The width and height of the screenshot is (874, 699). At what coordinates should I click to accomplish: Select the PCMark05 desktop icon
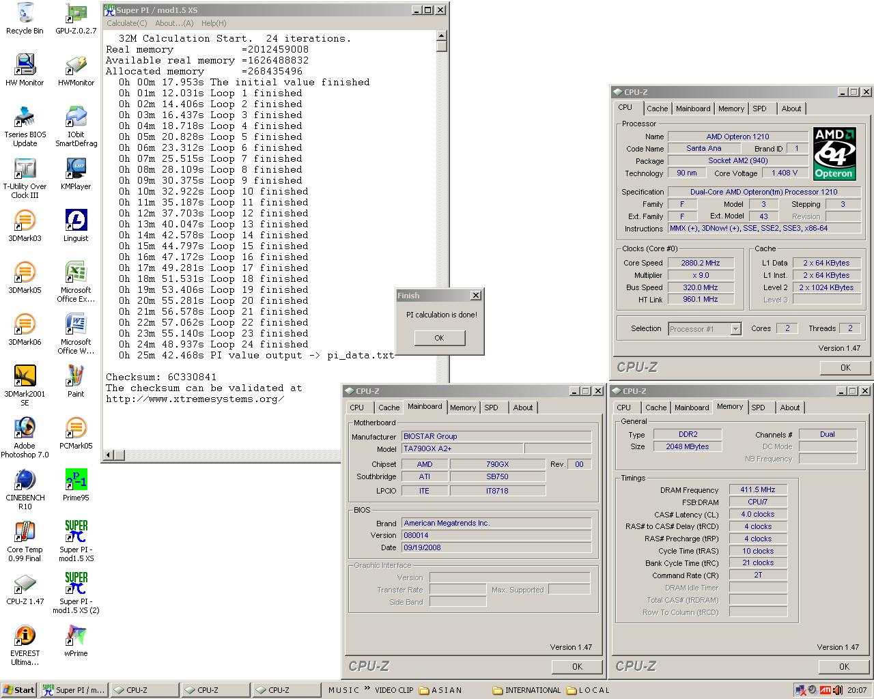point(76,433)
